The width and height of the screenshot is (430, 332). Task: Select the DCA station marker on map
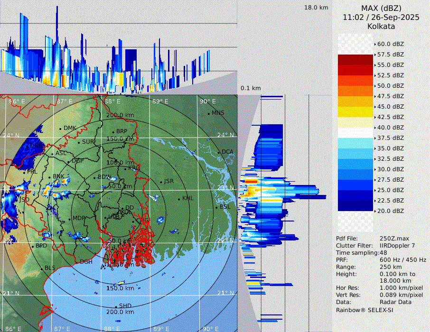click(x=219, y=152)
